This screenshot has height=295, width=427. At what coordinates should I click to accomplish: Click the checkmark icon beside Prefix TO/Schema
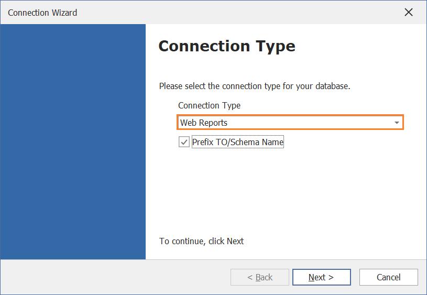(184, 142)
